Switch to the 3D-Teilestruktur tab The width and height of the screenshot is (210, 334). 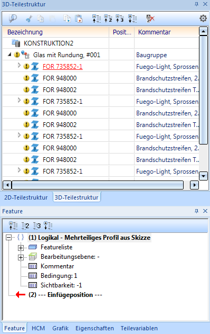point(77,197)
